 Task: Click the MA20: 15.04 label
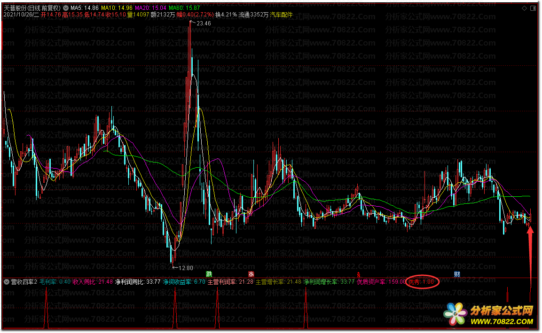(150, 8)
